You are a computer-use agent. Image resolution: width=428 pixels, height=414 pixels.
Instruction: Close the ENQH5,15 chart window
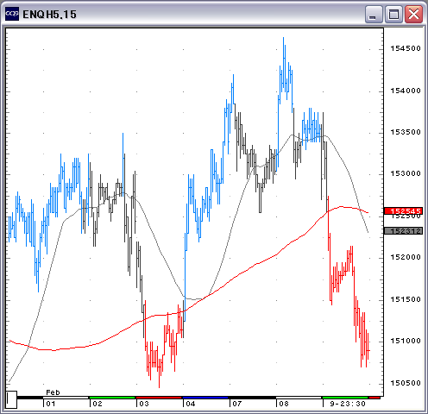[413, 14]
